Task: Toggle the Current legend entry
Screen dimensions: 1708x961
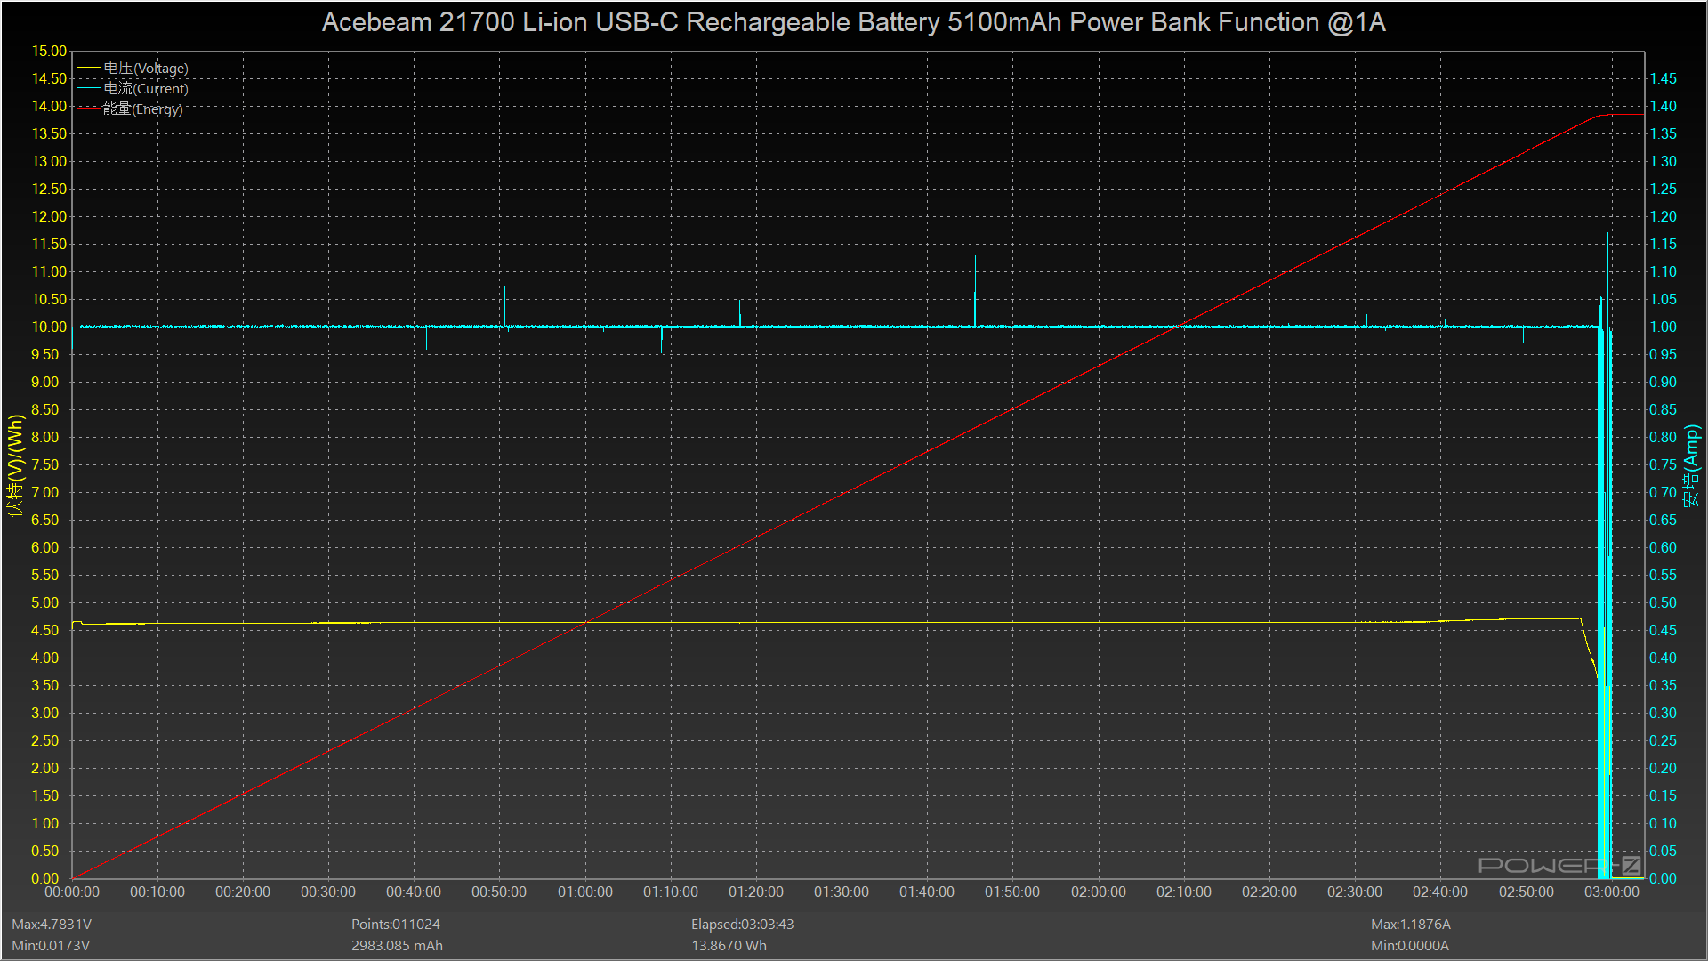Action: (x=145, y=88)
